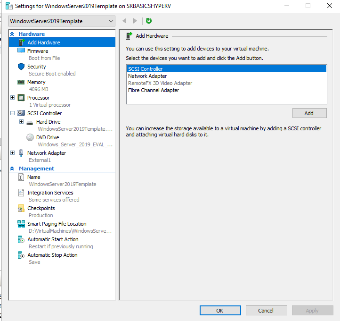The height and width of the screenshot is (321, 340).
Task: Select Network Adapter in device list
Action: pos(227,76)
